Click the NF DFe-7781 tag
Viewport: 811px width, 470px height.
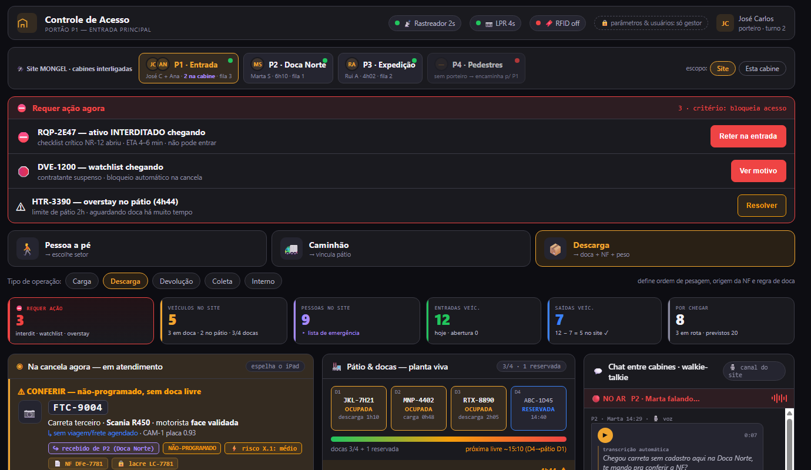click(x=78, y=464)
